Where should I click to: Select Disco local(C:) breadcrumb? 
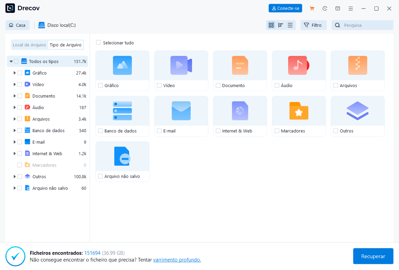tap(57, 25)
